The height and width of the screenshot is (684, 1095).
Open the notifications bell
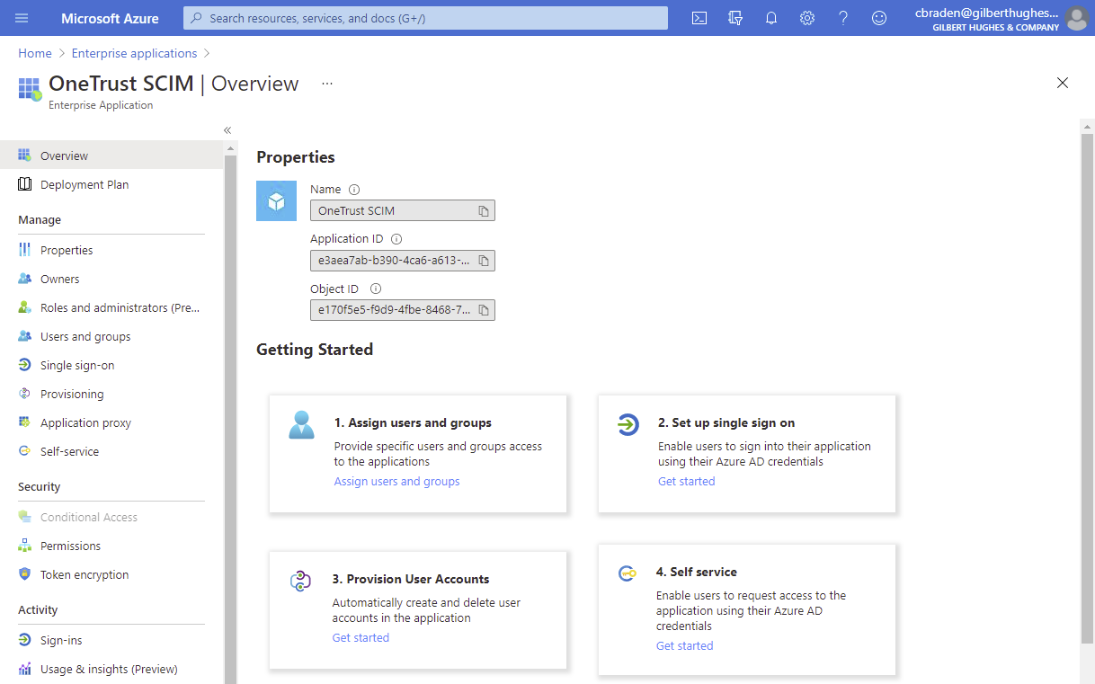coord(770,18)
